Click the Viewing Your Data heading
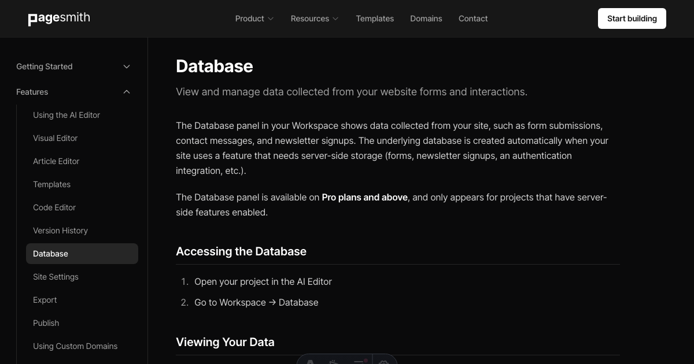The image size is (694, 364). pos(225,342)
